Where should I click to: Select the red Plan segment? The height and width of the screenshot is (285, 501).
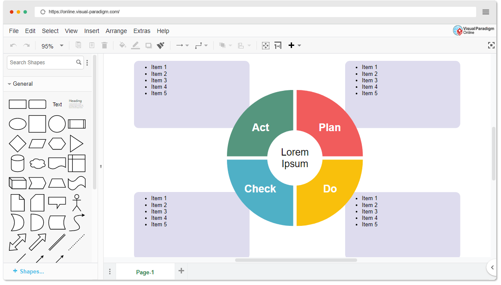pos(329,124)
